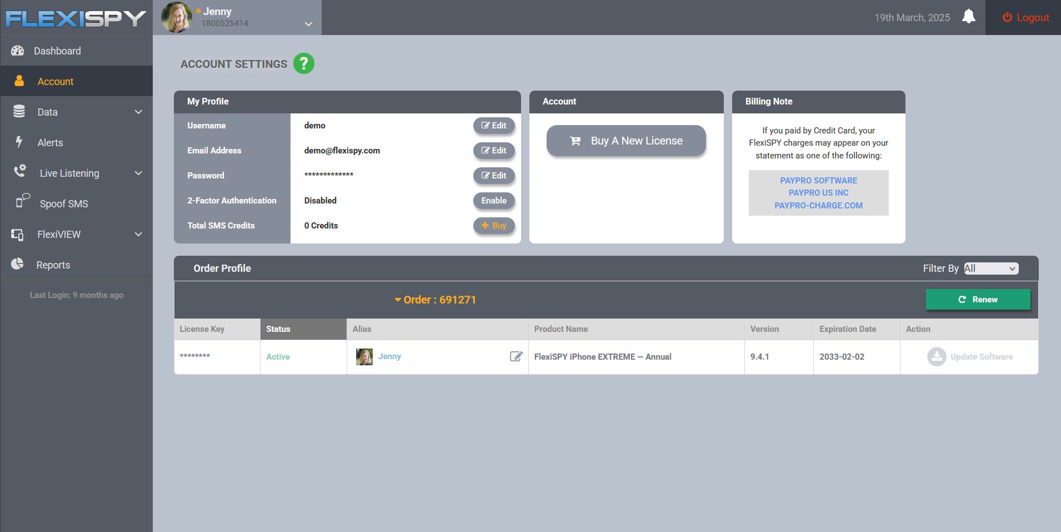Screen dimensions: 1061x532
Task: Open the Filter By All dropdown
Action: (x=991, y=269)
